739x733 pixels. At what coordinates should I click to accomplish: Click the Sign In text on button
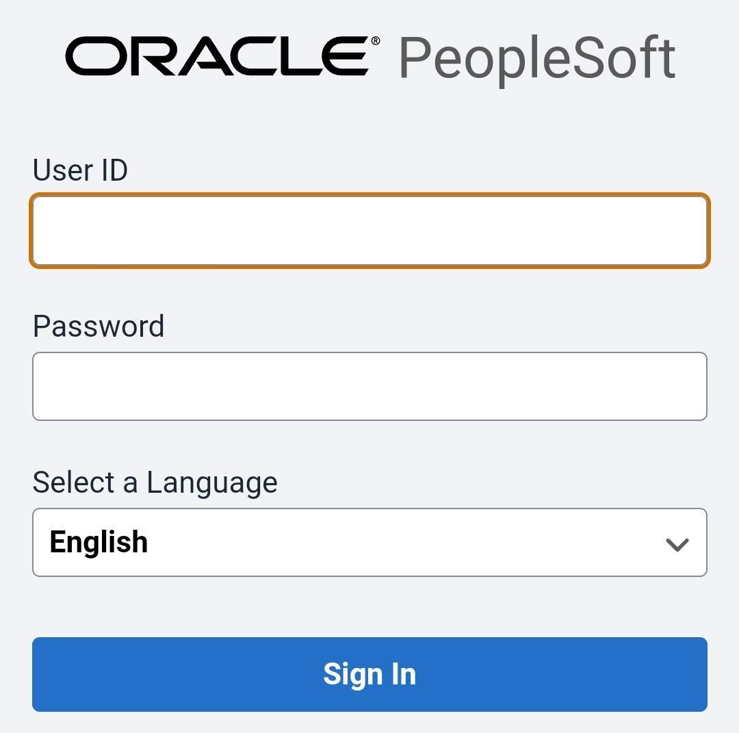click(369, 674)
